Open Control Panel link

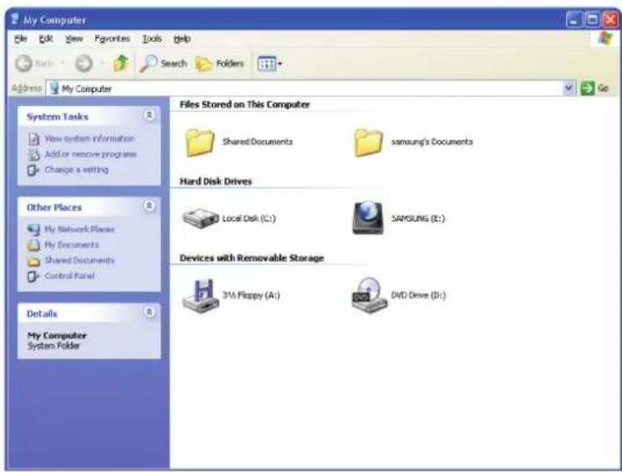69,276
